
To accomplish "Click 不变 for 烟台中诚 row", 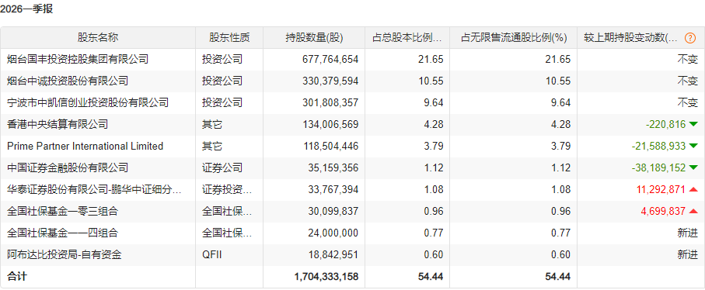I will pyautogui.click(x=688, y=81).
